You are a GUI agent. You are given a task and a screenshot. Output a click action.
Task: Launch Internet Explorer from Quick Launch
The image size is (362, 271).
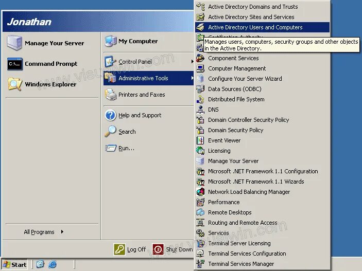[53, 264]
